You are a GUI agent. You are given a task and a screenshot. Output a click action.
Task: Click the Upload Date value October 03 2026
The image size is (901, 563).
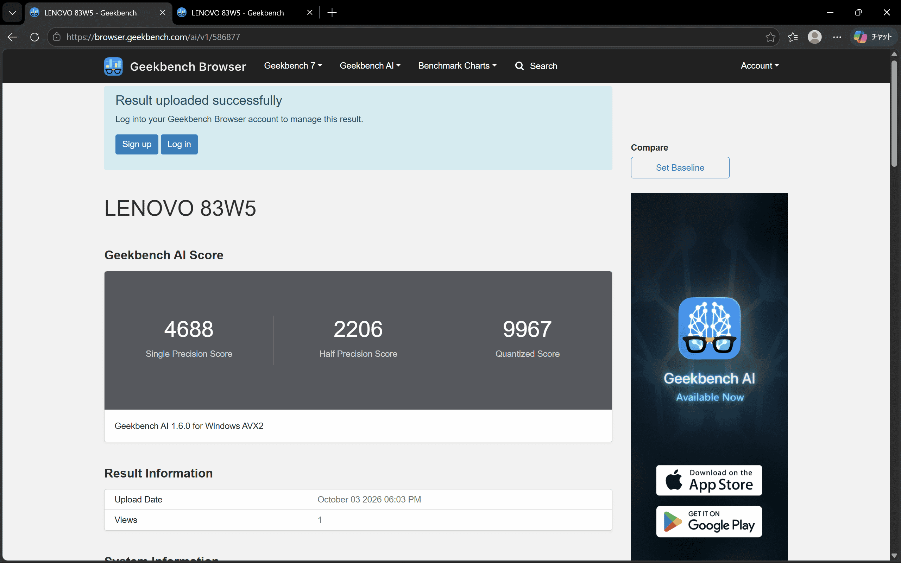coord(369,499)
